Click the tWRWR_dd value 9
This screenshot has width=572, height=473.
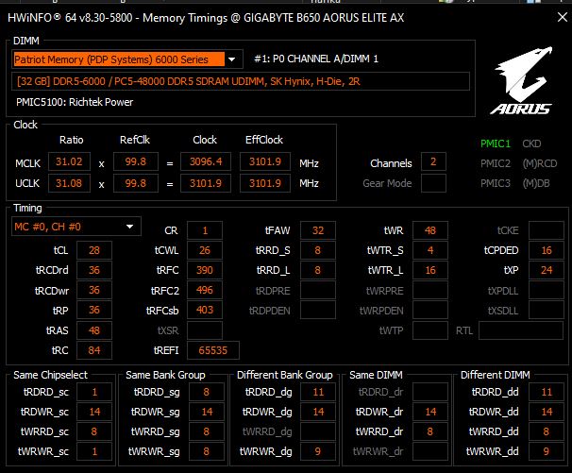click(547, 451)
